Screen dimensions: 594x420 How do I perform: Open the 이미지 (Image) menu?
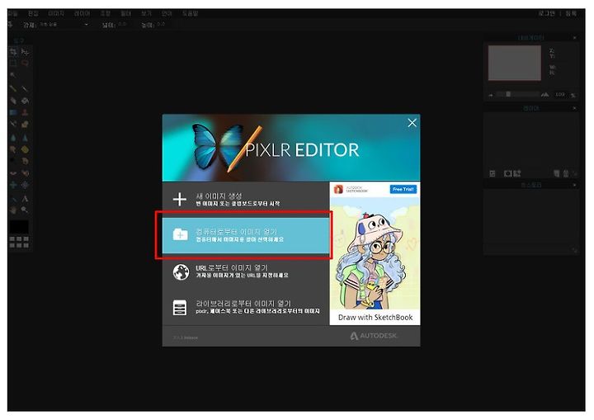tap(56, 14)
